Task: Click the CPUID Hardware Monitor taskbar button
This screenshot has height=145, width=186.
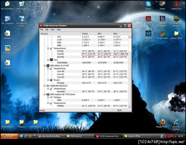Action: 108,136
